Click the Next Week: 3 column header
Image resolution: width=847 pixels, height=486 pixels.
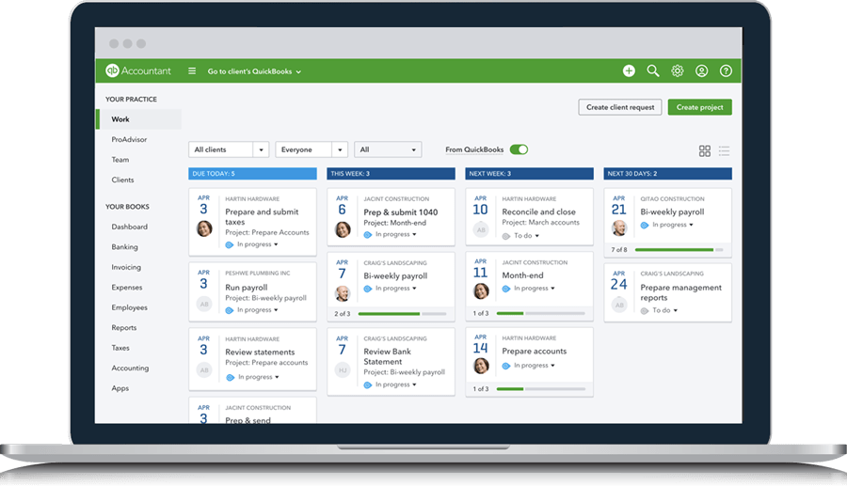tap(529, 174)
